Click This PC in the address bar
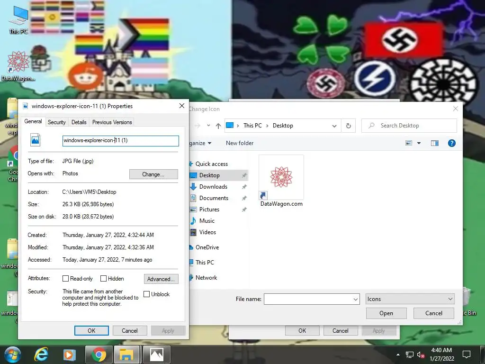Image resolution: width=485 pixels, height=364 pixels. (x=252, y=125)
